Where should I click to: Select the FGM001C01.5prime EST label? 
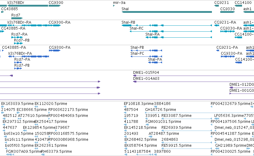tap(163, 122)
